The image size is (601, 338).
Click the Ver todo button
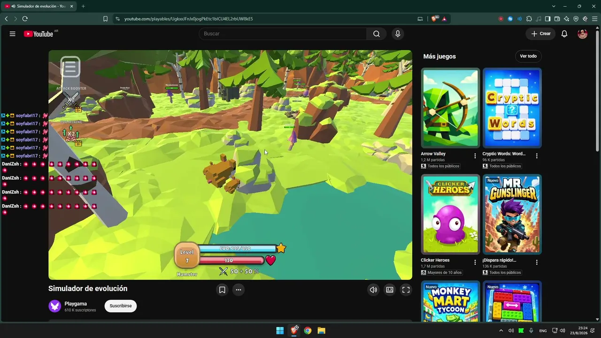click(x=528, y=56)
